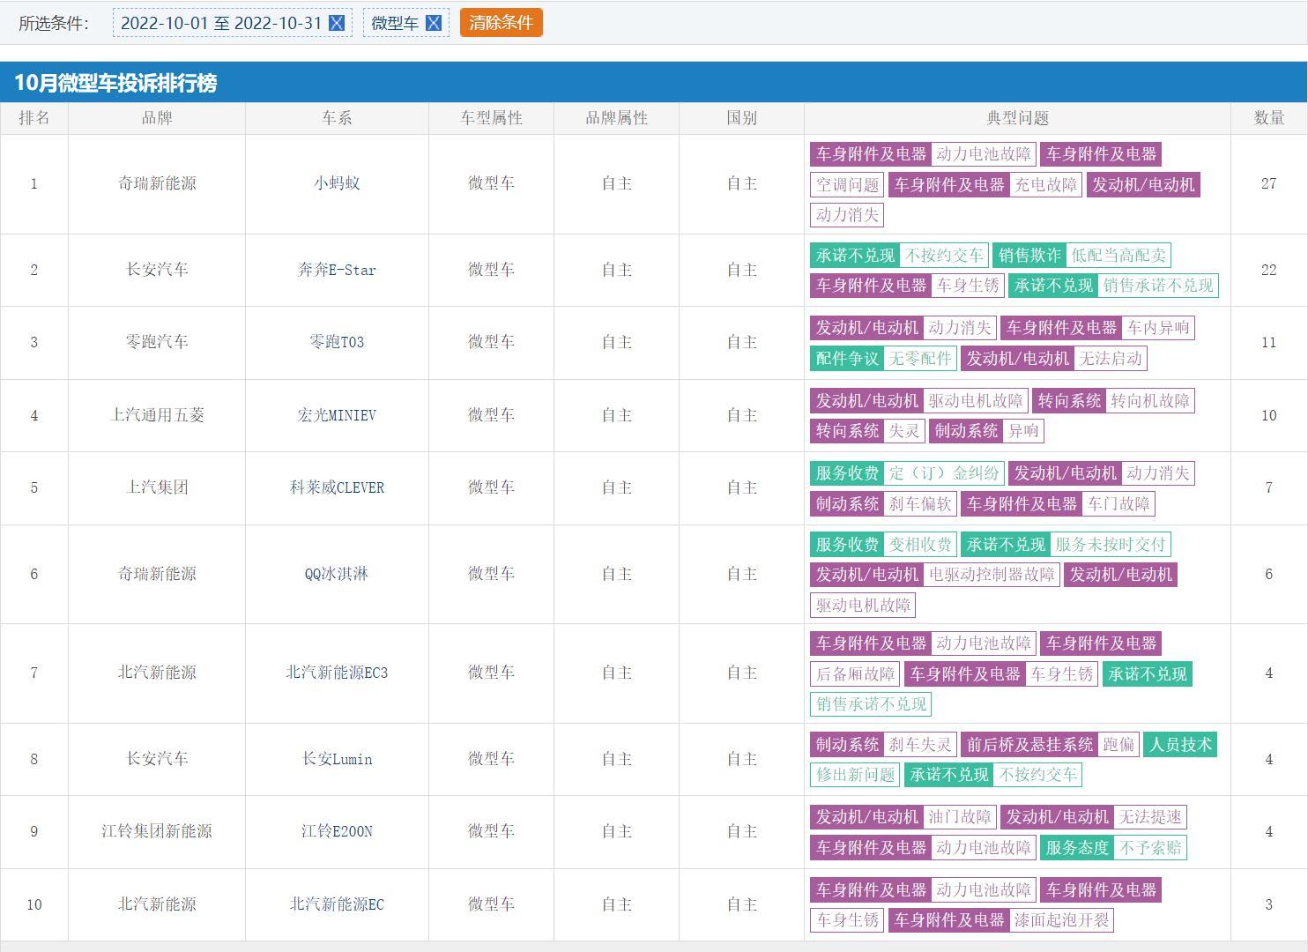Click the 不按约交车 tag in 奔奔E-Star row
This screenshot has height=952, width=1308.
pyautogui.click(x=943, y=256)
